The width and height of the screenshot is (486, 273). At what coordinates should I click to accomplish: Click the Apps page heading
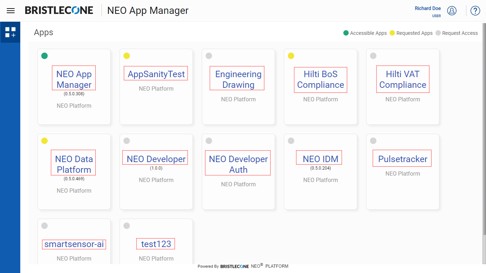[x=43, y=32]
